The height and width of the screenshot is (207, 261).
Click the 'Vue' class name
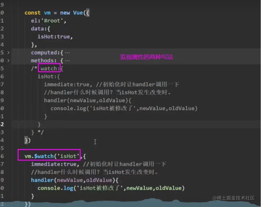[78, 13]
